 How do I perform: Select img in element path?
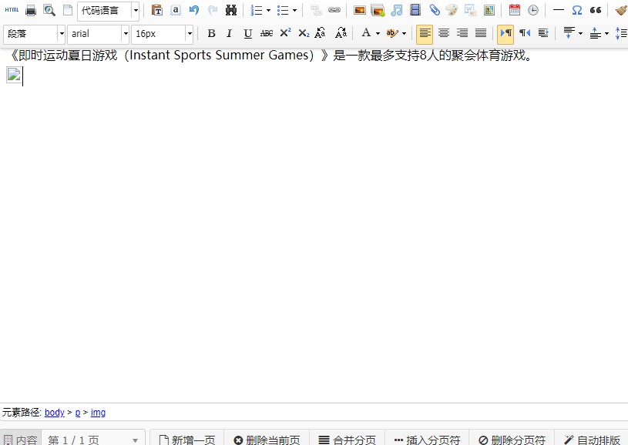[98, 413]
